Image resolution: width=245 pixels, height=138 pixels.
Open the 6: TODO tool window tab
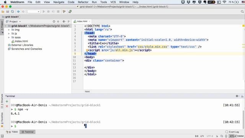pyautogui.click(x=12, y=132)
